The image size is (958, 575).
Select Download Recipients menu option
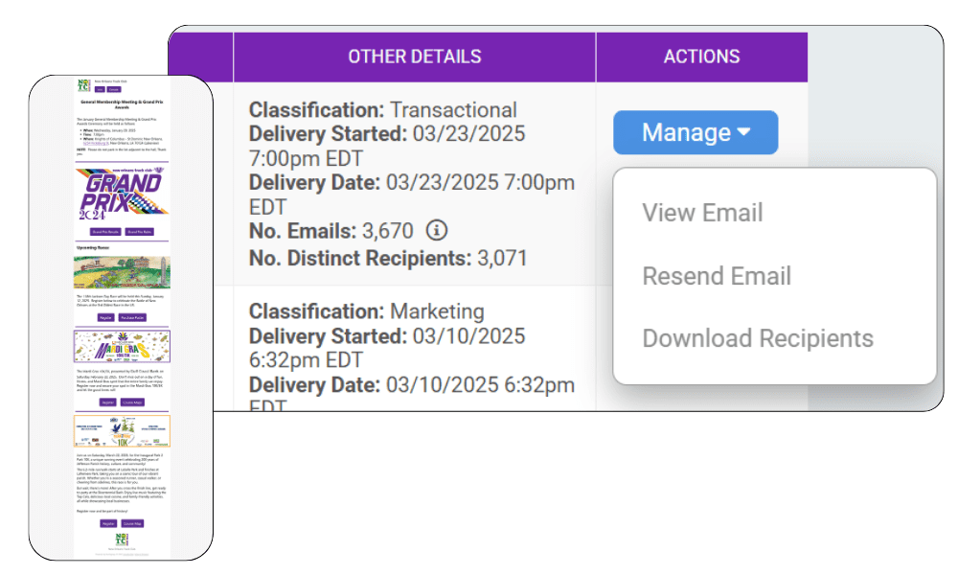[758, 338]
